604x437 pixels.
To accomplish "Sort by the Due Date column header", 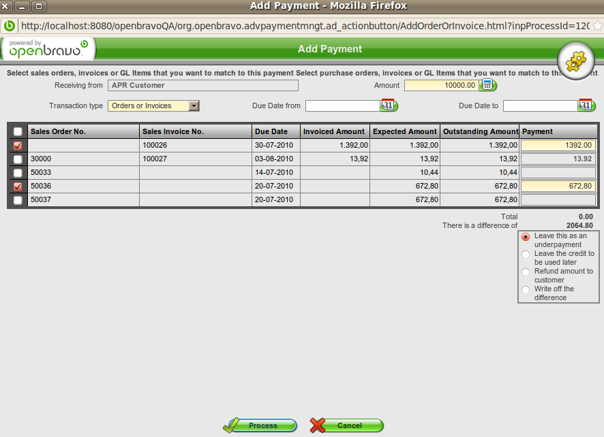I will [x=271, y=131].
